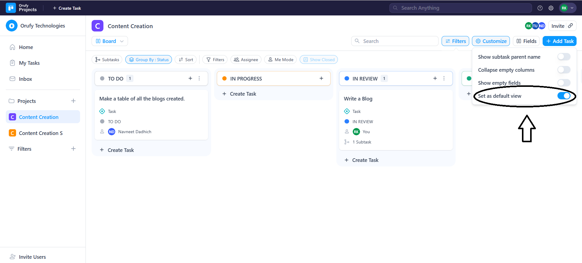Click the copy invite link icon
Image resolution: width=582 pixels, height=263 pixels.
tap(570, 26)
